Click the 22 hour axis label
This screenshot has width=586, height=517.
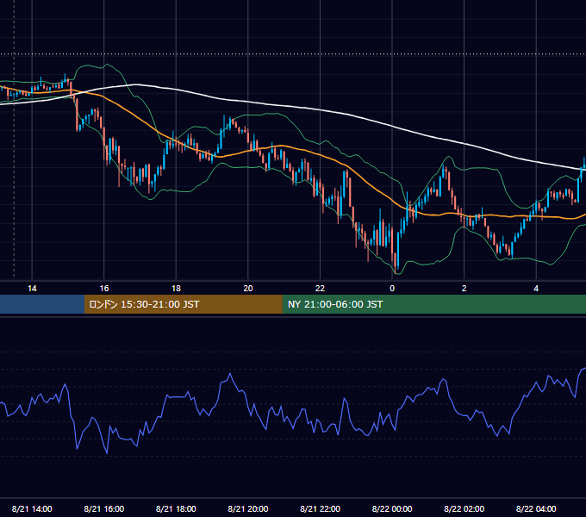tap(320, 289)
